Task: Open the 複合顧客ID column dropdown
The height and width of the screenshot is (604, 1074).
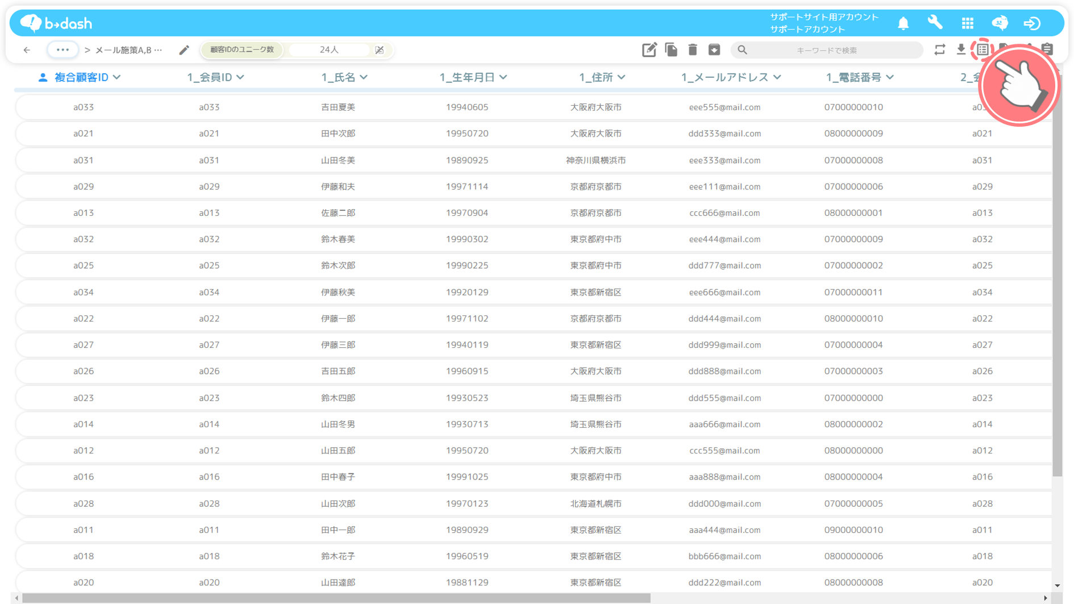Action: click(116, 77)
